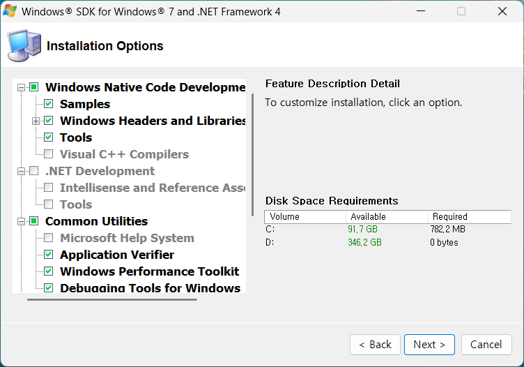Click the 346,2 GB available value
Viewport: 524px width, 367px height.
(x=364, y=242)
